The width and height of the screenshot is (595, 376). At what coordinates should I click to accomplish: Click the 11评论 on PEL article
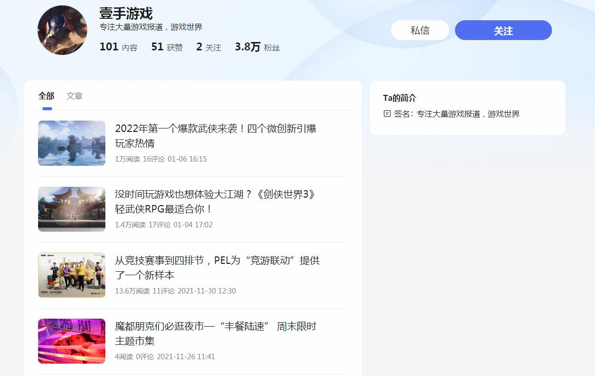(163, 291)
